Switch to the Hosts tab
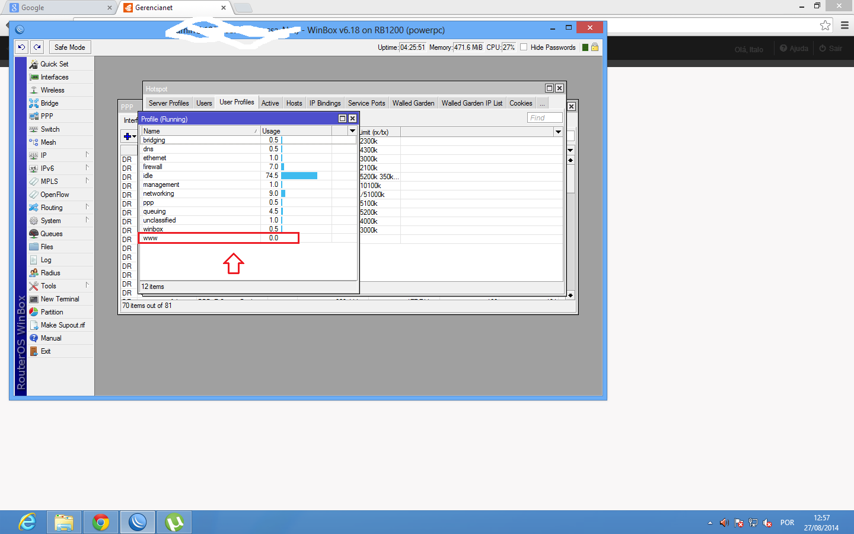This screenshot has width=854, height=534. click(294, 103)
